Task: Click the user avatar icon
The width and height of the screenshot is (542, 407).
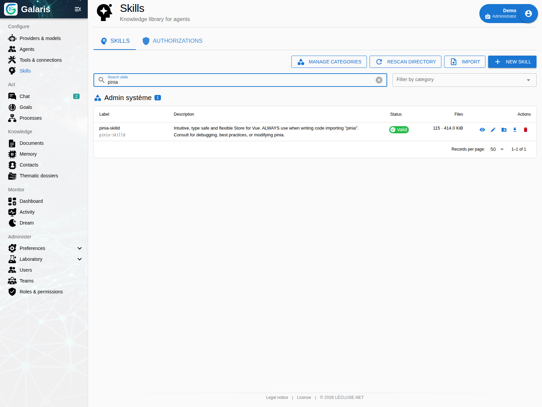Action: 528,14
